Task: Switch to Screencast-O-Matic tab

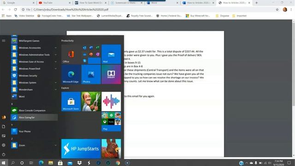Action: click(126, 3)
